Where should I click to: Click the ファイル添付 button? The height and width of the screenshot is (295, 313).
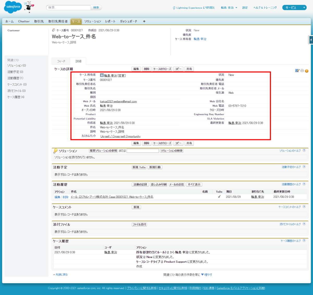pos(139,224)
